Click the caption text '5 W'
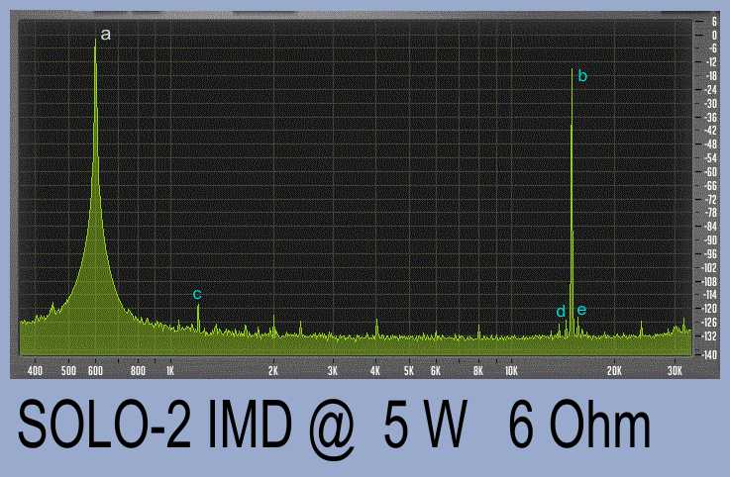730x477 pixels. coord(425,426)
